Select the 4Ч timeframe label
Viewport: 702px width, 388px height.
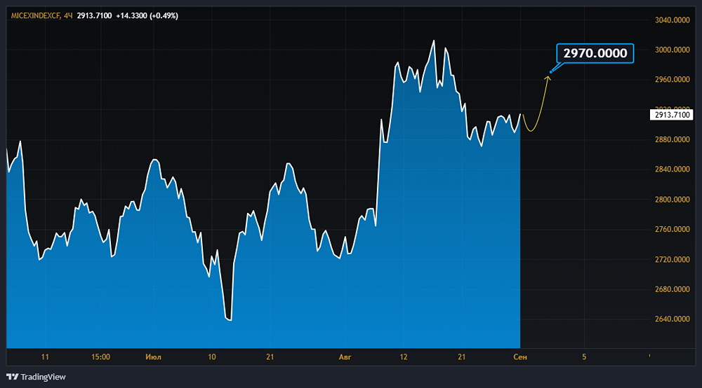click(x=68, y=15)
